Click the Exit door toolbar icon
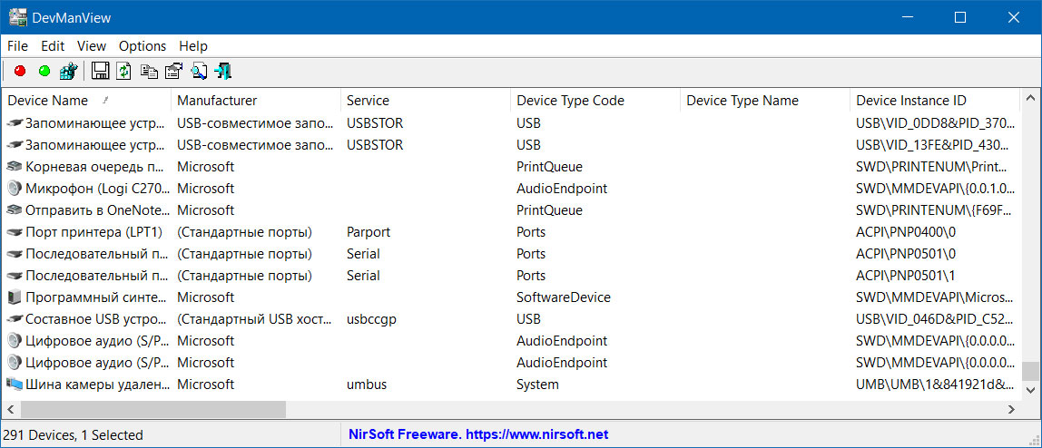 tap(224, 71)
